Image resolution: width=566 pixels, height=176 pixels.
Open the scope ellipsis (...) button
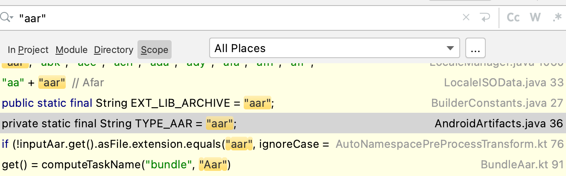(x=475, y=48)
